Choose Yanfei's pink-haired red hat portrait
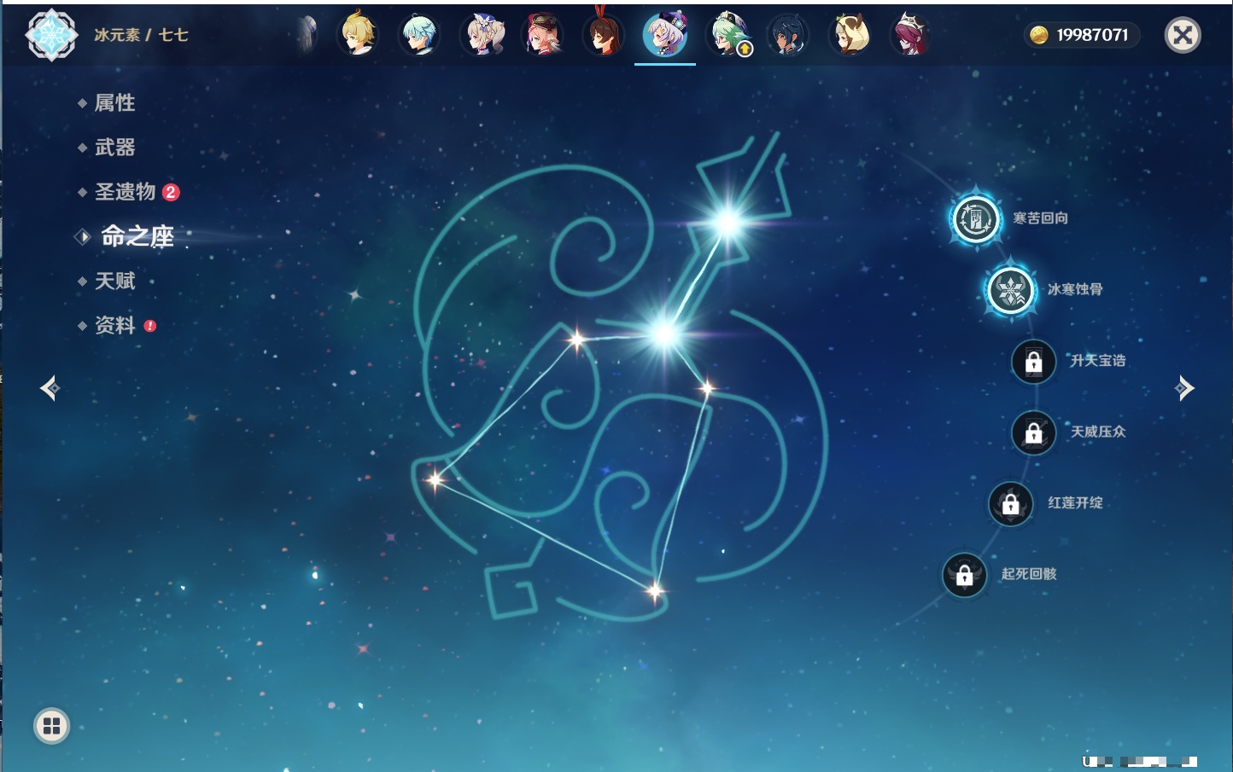Image resolution: width=1233 pixels, height=772 pixels. (x=543, y=35)
